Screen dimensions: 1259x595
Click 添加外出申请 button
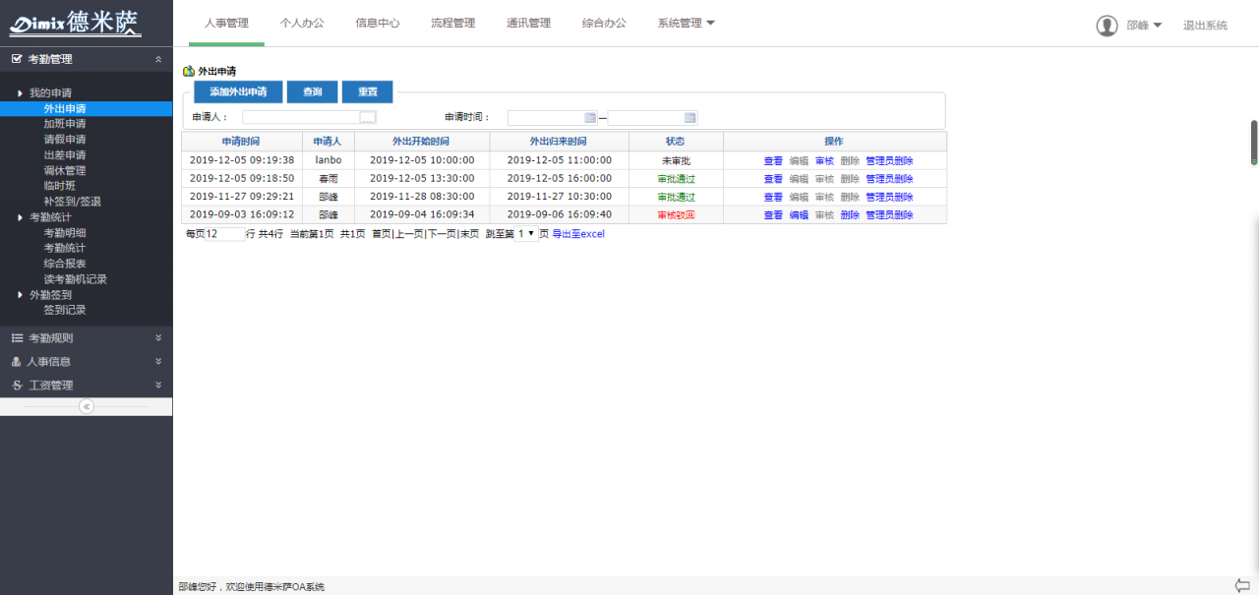pyautogui.click(x=238, y=91)
